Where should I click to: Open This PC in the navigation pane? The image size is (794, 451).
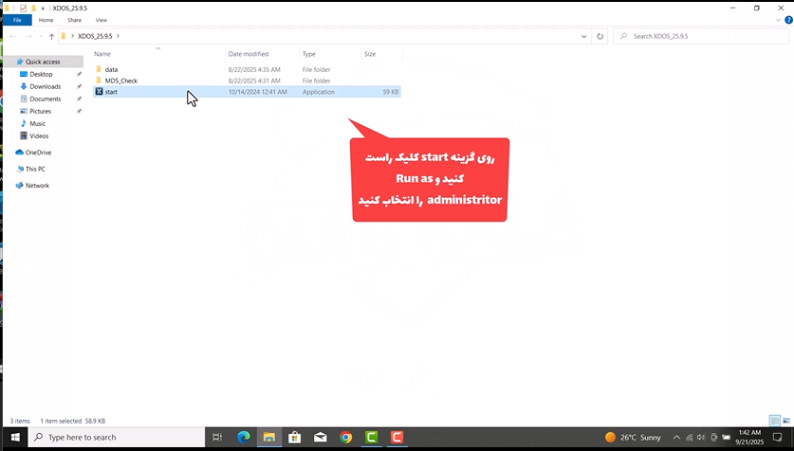35,169
